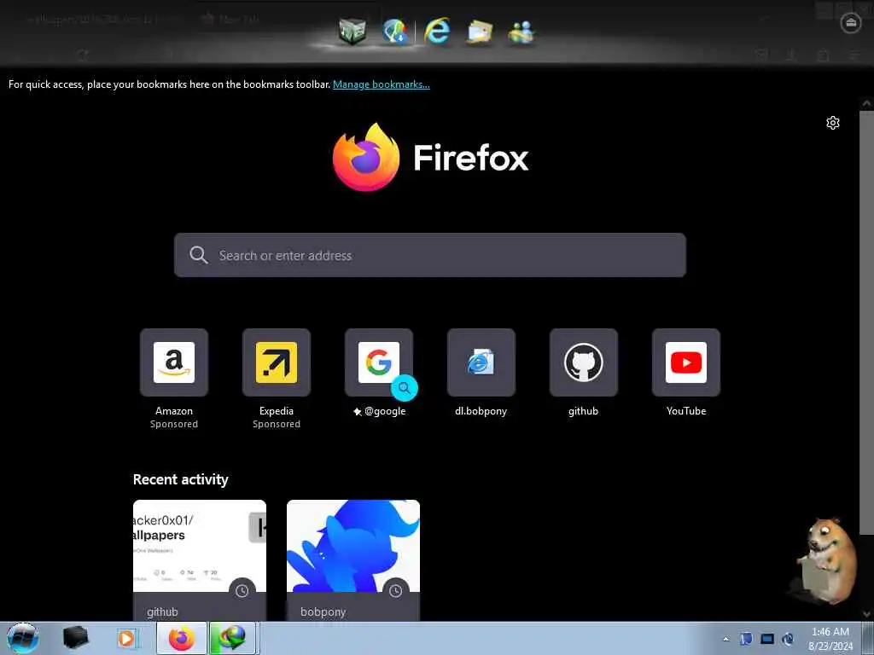Switch to the green globe download manager in taskbar
The width and height of the screenshot is (874, 655).
[x=233, y=638]
